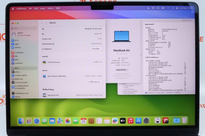
Task: Open Freeform from the Dock
Action: 115,121
